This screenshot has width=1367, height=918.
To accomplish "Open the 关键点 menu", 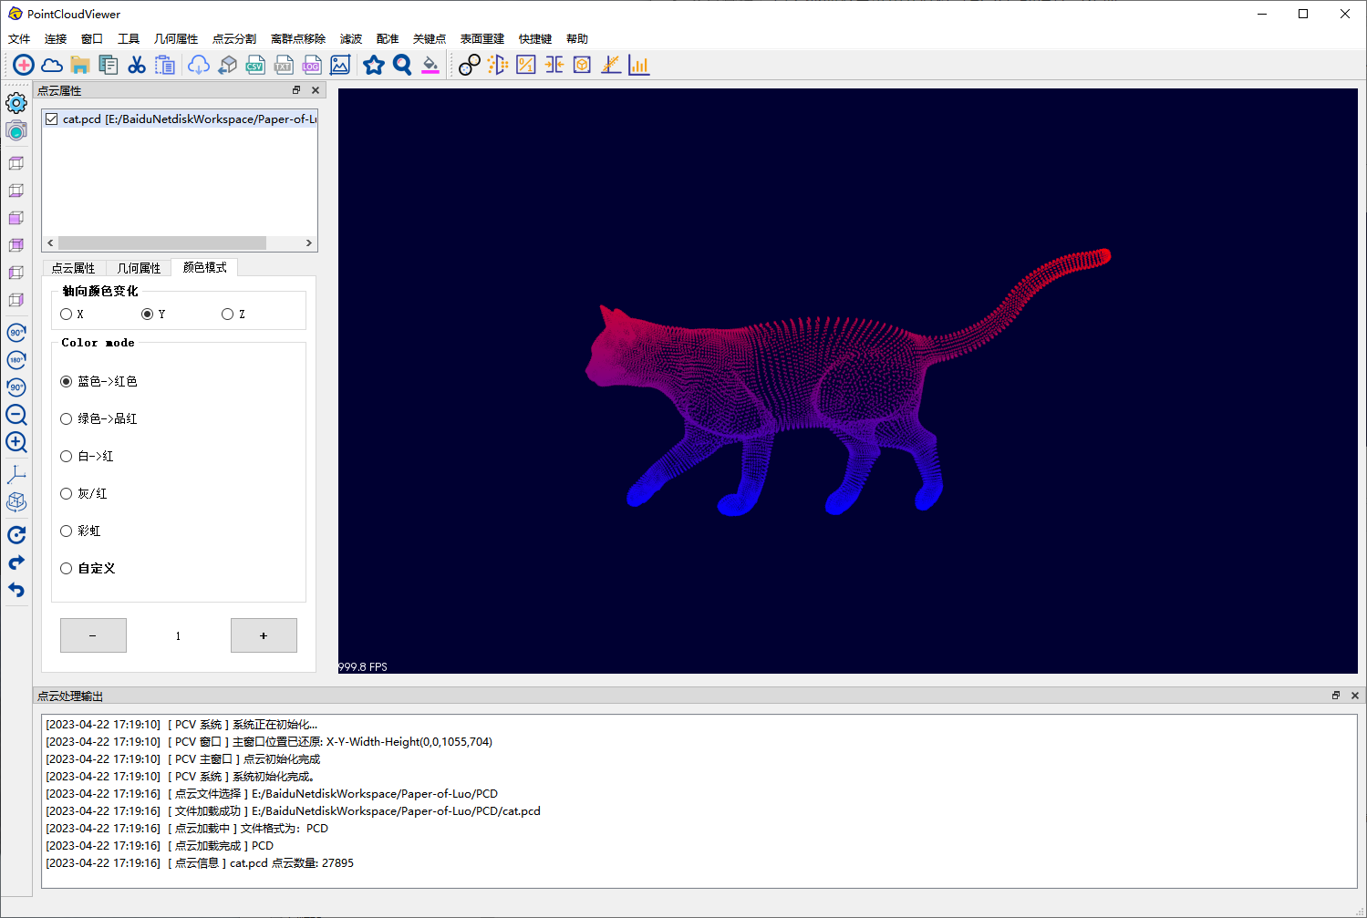I will [x=430, y=38].
